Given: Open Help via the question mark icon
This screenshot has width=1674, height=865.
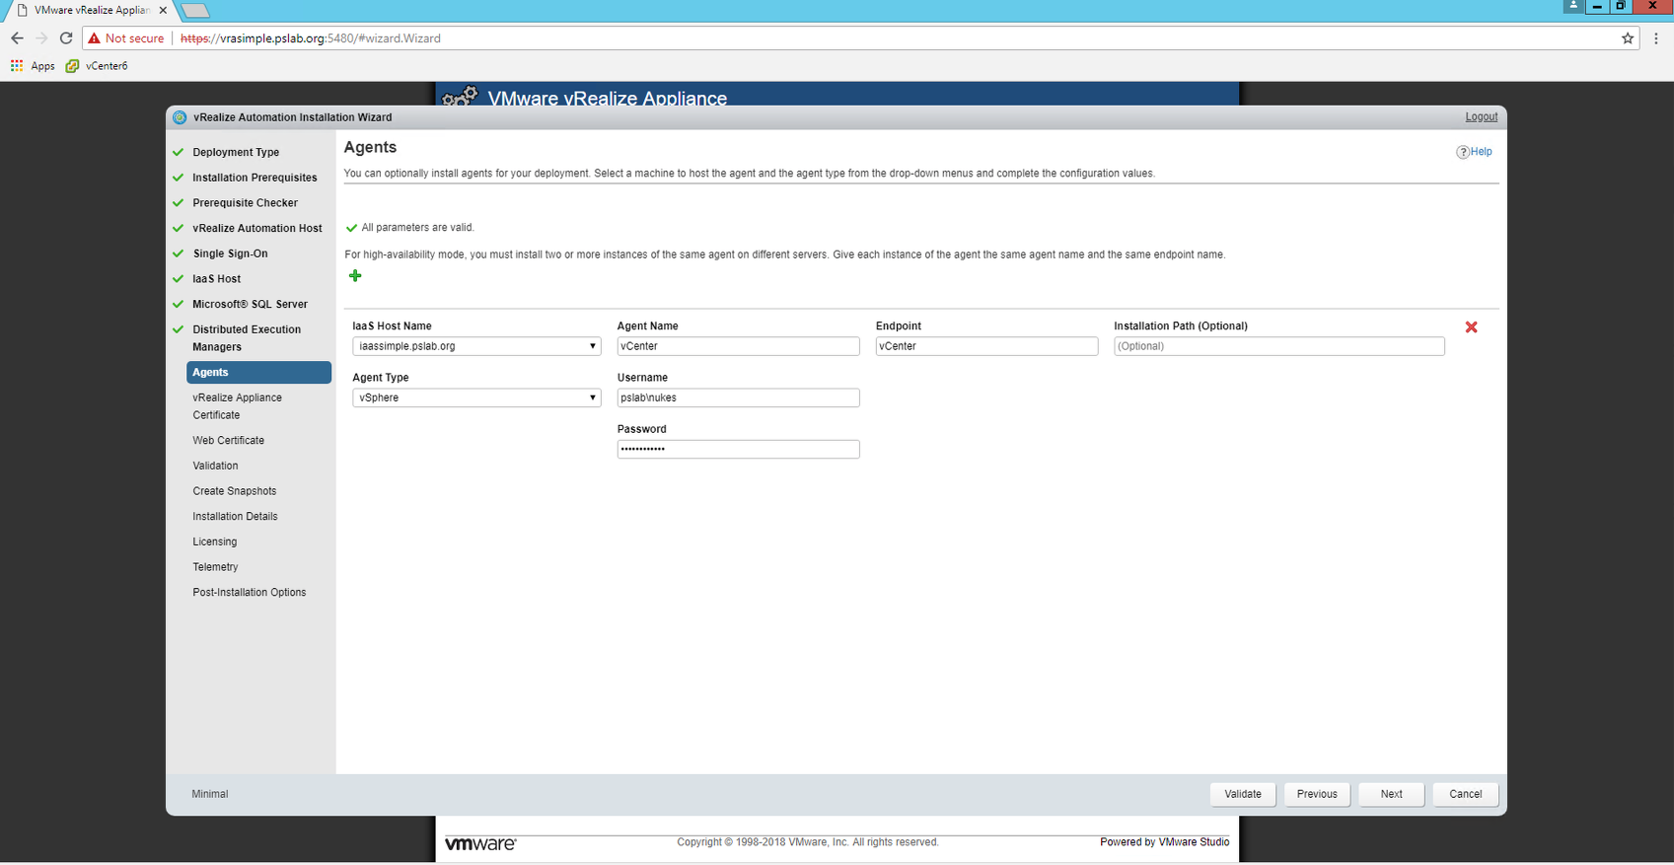Looking at the screenshot, I should coord(1462,152).
